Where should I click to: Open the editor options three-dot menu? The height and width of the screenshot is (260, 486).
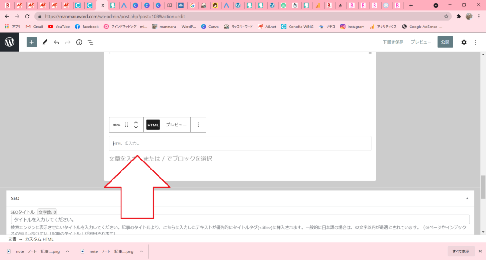[475, 42]
